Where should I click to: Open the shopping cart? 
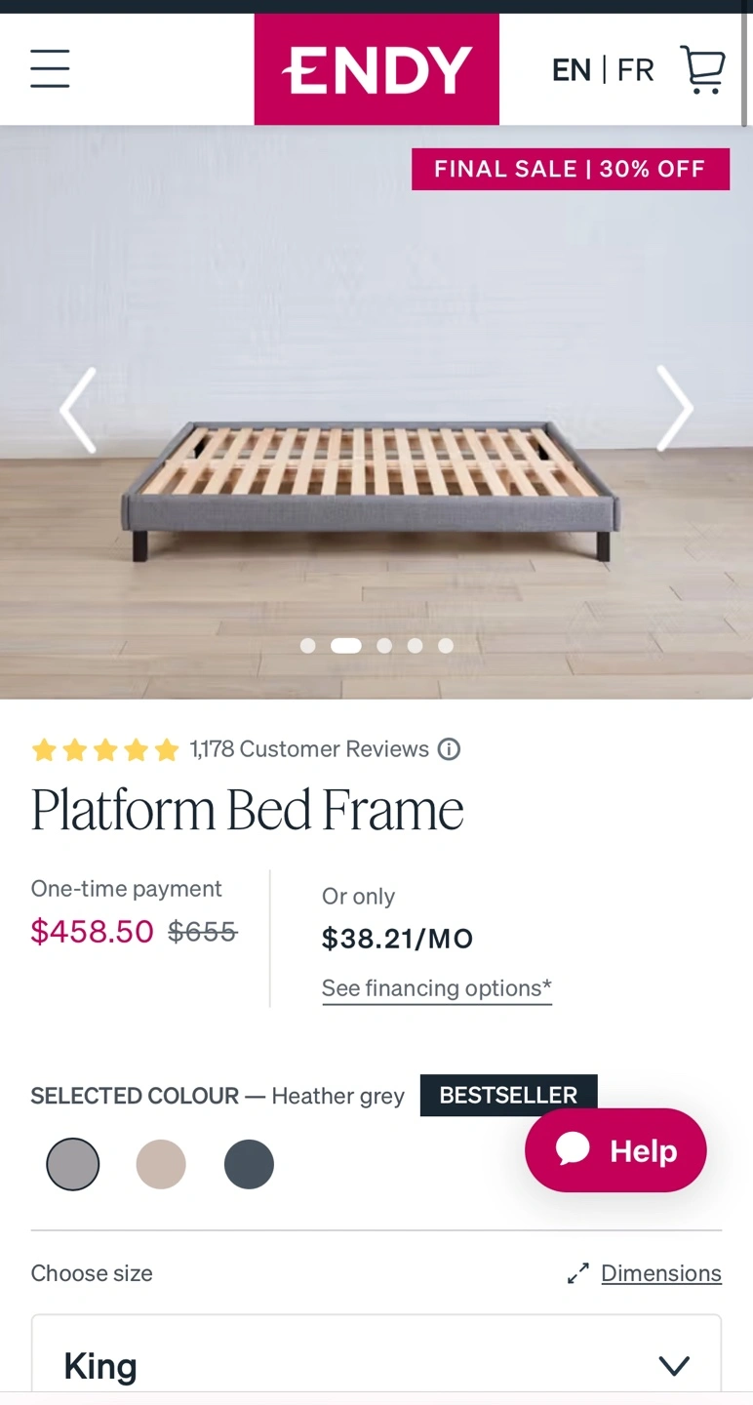click(702, 69)
